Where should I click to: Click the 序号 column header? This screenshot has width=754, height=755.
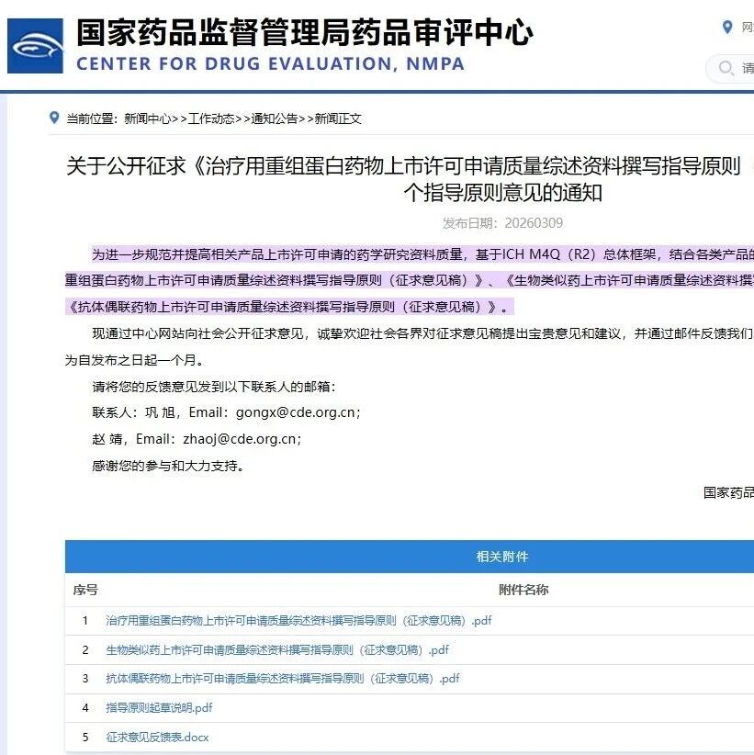coord(85,590)
